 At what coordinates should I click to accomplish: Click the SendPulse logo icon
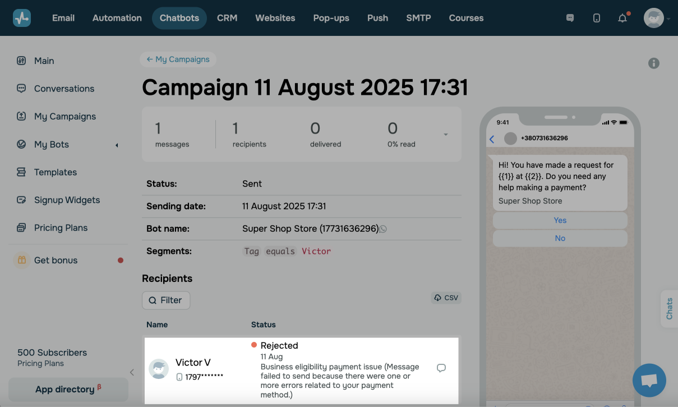coord(22,18)
